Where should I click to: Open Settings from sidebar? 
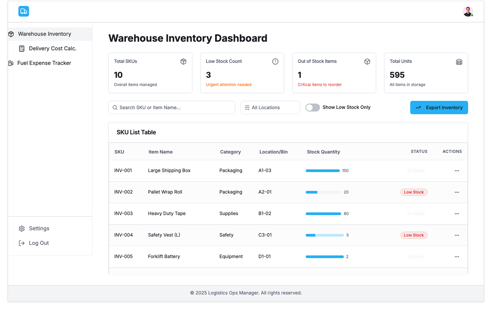(x=39, y=228)
